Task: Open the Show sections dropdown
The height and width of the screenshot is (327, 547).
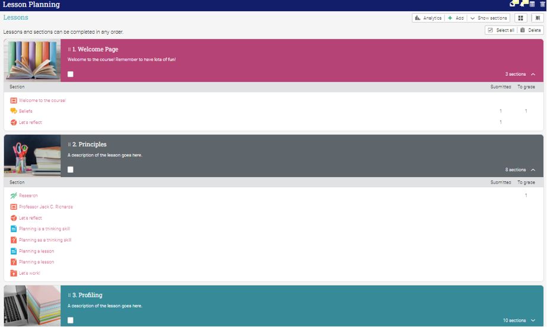Action: click(488, 18)
